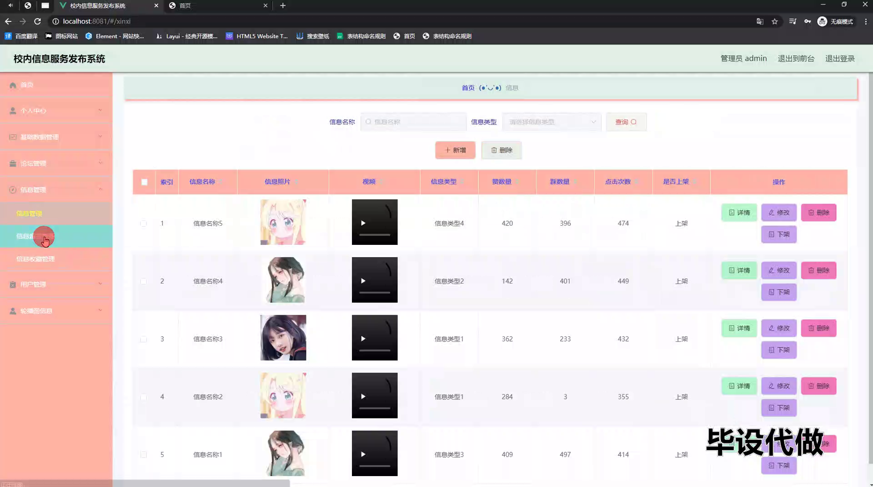Click 修改 for the 信息名称4 row

pyautogui.click(x=779, y=270)
